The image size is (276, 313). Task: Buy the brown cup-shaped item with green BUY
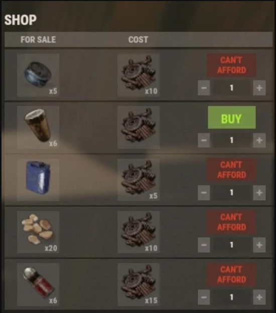point(232,117)
